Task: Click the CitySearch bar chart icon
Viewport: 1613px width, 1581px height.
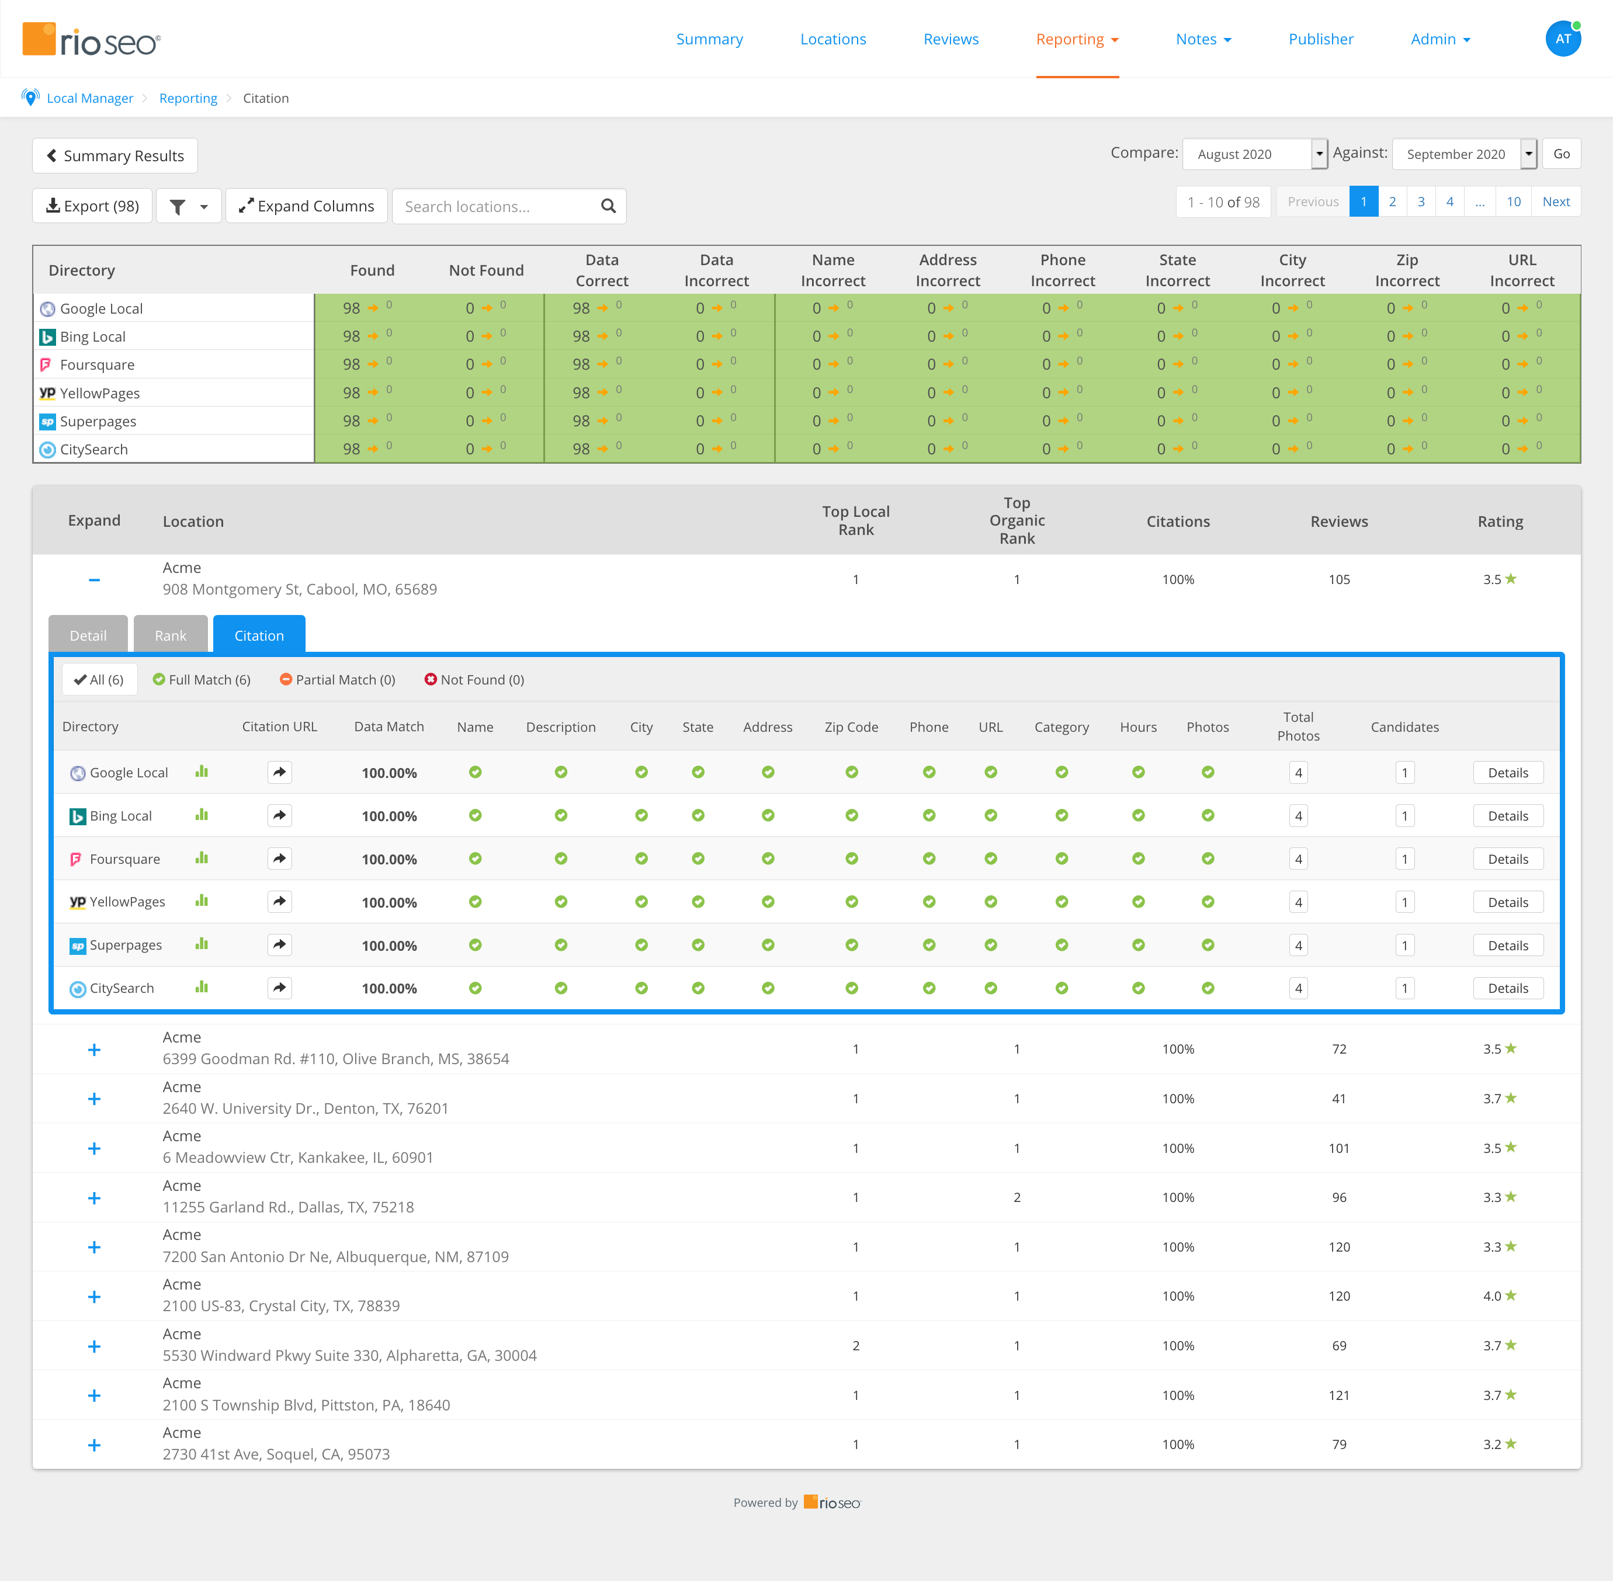Action: tap(201, 988)
